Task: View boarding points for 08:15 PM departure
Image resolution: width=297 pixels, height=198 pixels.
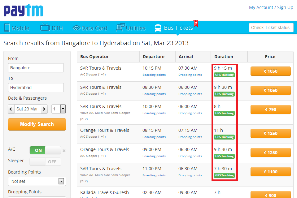Action: tap(154, 137)
